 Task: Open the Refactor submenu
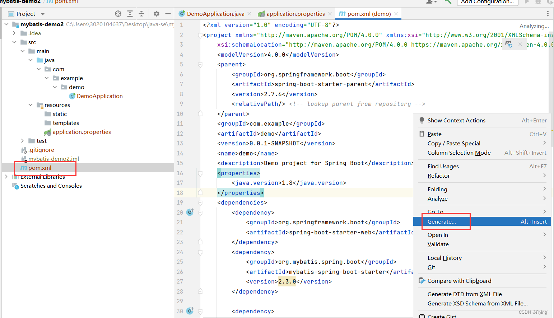(482, 176)
